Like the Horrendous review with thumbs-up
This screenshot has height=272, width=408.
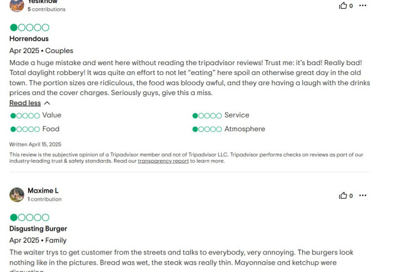coord(343,6)
